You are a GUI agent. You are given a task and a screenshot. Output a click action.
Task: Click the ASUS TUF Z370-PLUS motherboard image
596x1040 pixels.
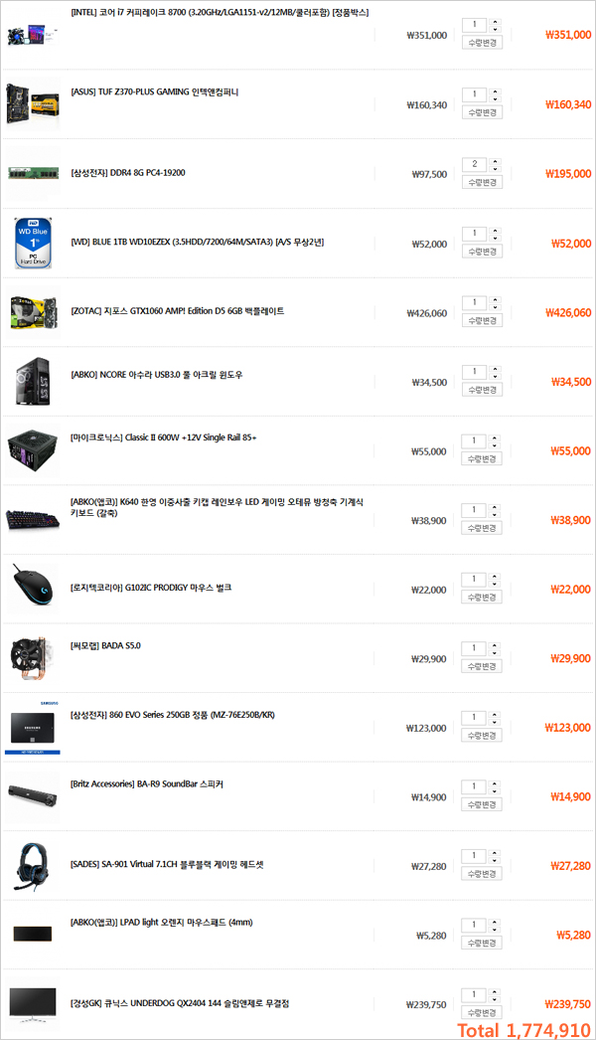33,104
